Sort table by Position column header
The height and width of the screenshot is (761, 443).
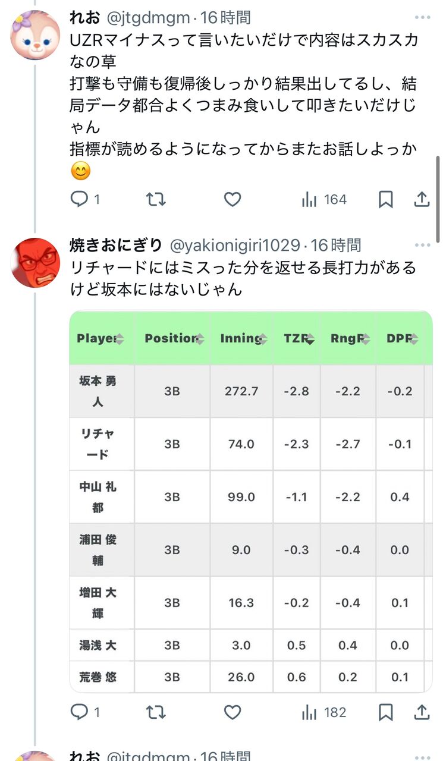tap(172, 338)
